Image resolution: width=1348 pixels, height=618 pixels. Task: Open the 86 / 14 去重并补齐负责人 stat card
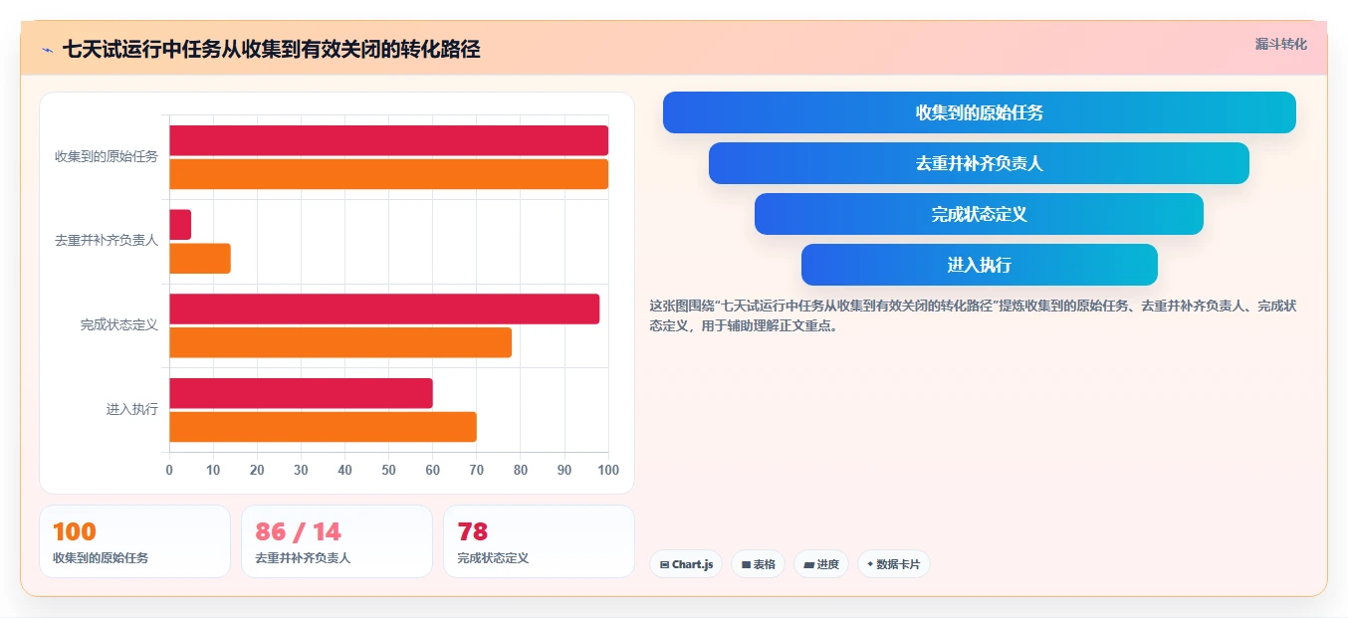click(337, 541)
